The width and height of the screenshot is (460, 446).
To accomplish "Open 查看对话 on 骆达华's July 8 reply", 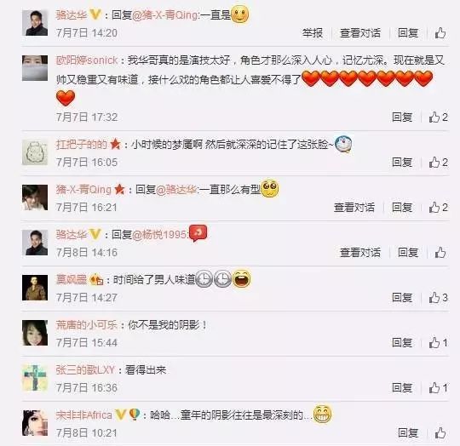I will point(360,252).
